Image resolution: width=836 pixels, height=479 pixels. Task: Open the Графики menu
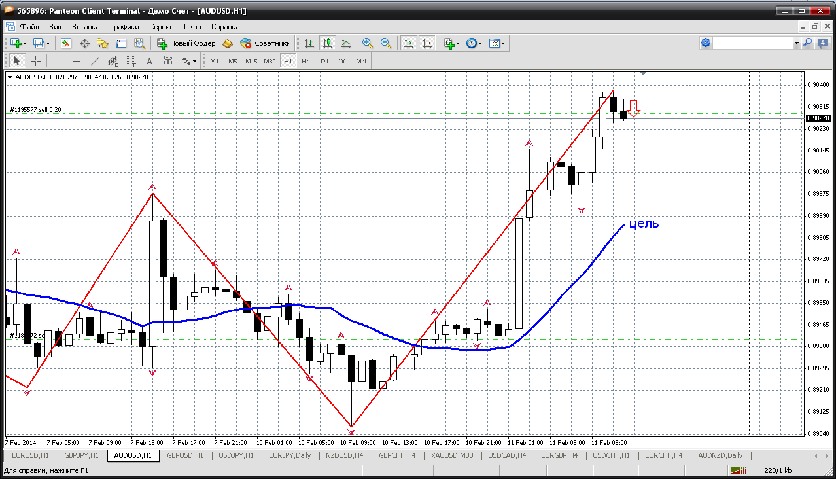(124, 27)
